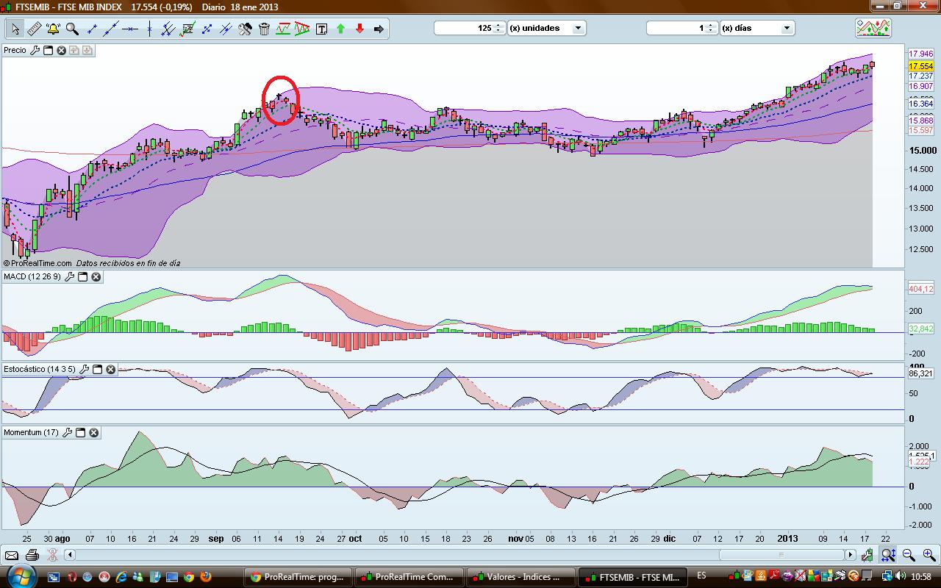Open drawing object settings hammer-wrench icon
941x588 pixels.
point(245,29)
